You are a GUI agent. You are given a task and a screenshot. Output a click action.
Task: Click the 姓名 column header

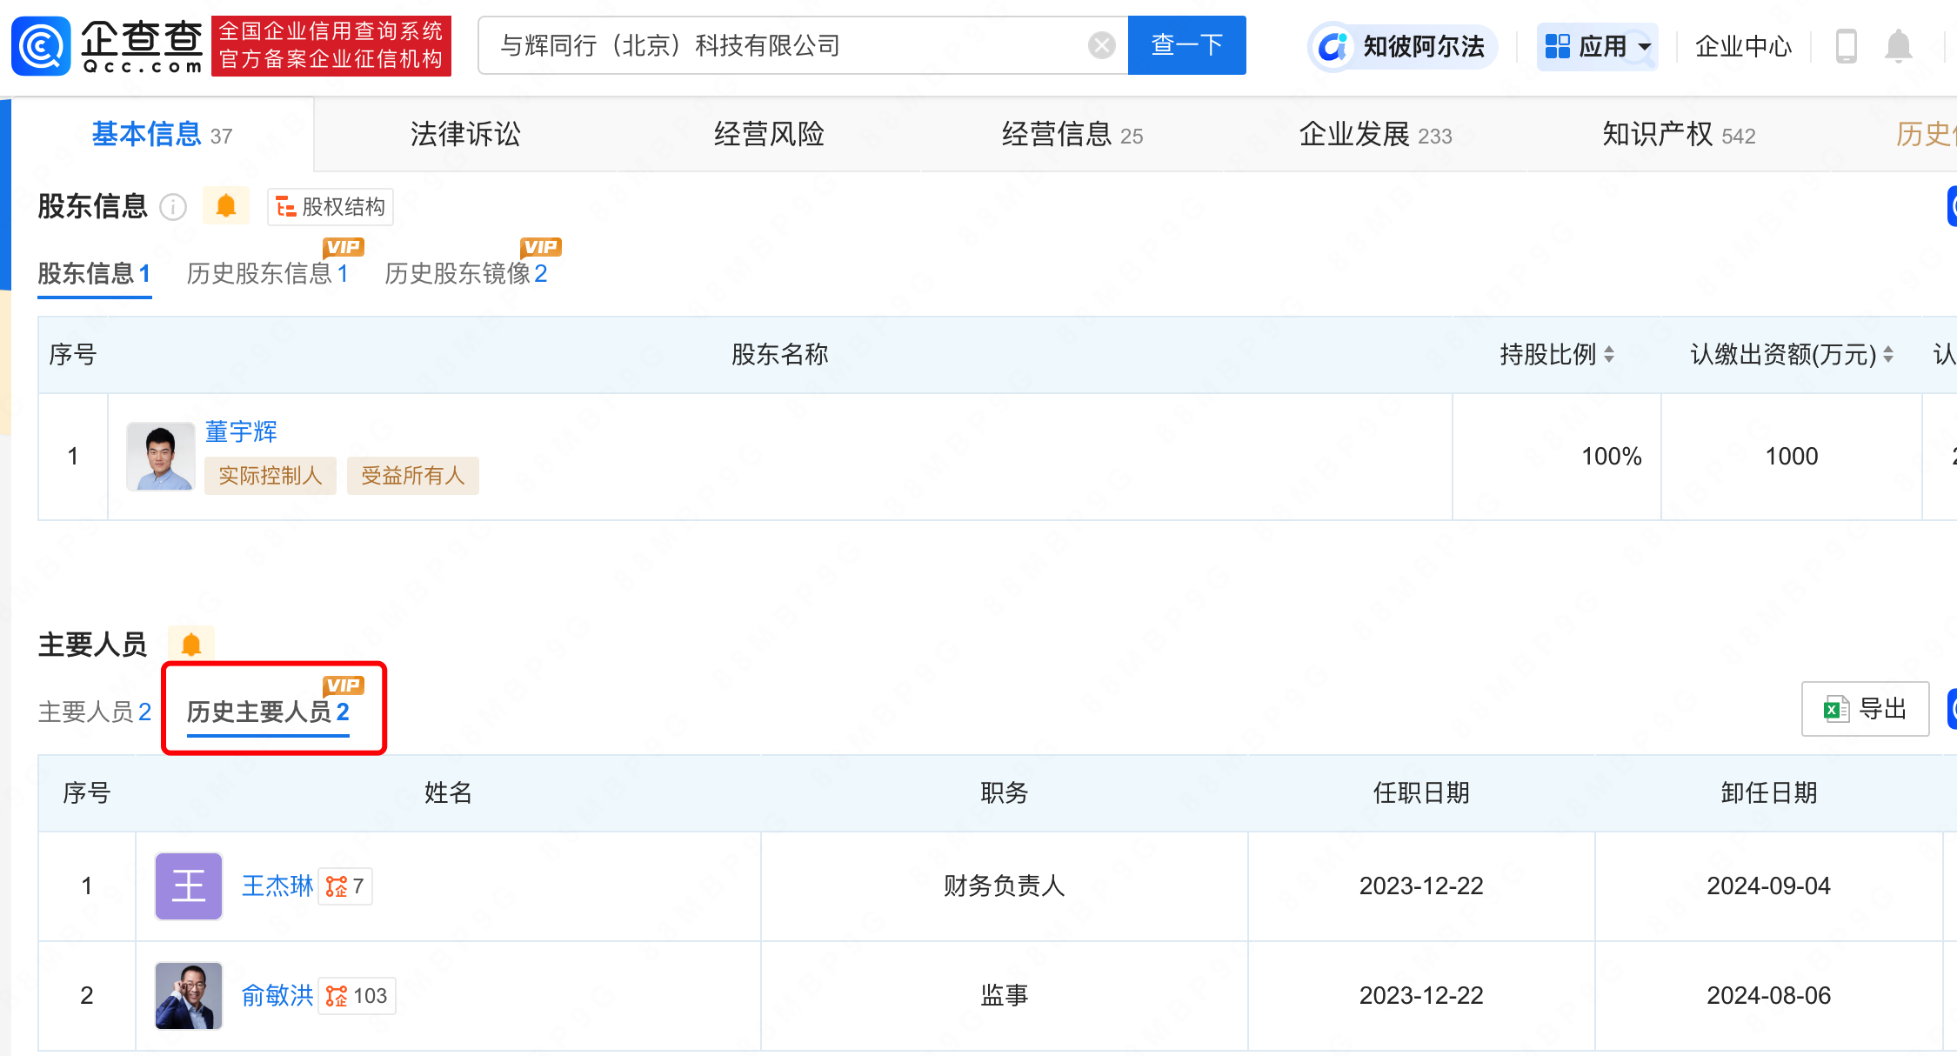click(448, 793)
